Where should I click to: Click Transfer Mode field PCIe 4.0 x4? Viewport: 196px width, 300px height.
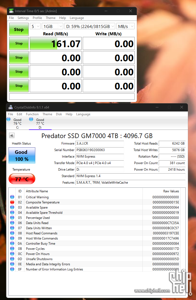[100, 163]
